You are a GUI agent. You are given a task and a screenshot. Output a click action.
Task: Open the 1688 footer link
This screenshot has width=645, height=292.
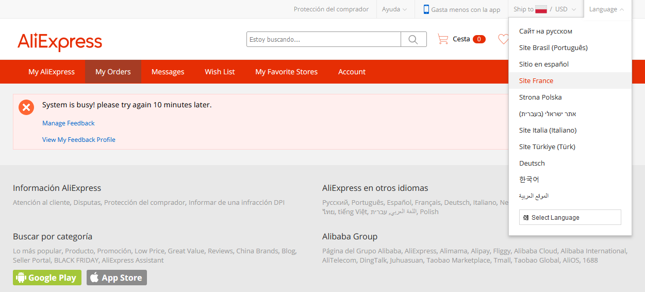pyautogui.click(x=590, y=260)
